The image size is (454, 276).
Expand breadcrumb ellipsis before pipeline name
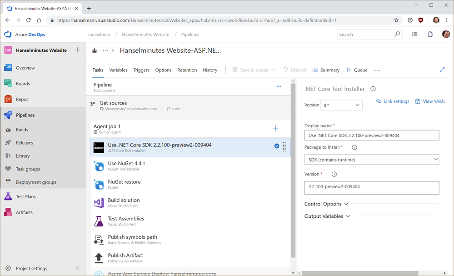105,50
